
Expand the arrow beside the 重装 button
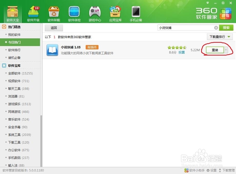pos(226,50)
